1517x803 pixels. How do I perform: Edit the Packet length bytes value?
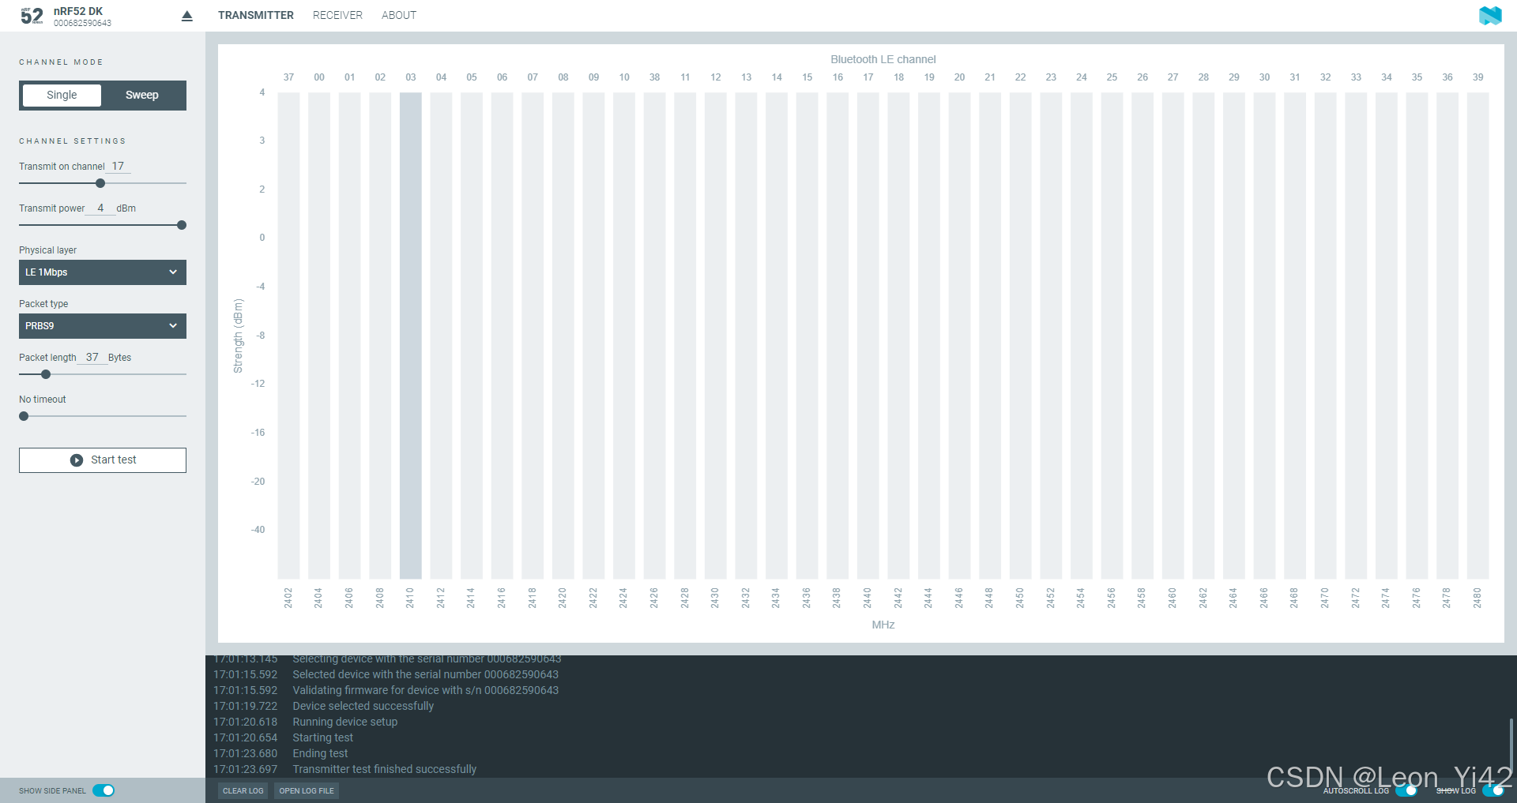(x=92, y=357)
